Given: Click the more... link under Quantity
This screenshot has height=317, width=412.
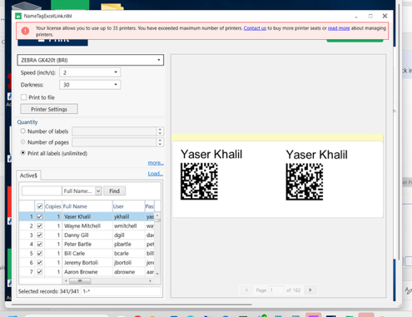Looking at the screenshot, I should [x=156, y=163].
